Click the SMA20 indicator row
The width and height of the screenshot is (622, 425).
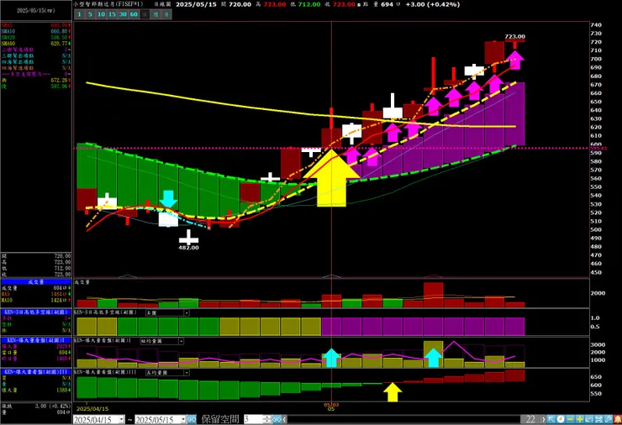click(x=36, y=37)
